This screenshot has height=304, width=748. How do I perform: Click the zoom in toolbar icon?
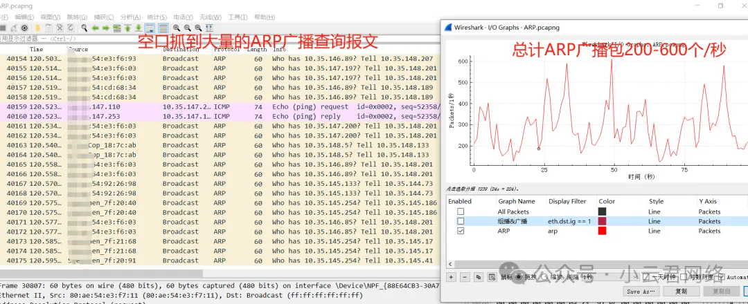(176, 28)
